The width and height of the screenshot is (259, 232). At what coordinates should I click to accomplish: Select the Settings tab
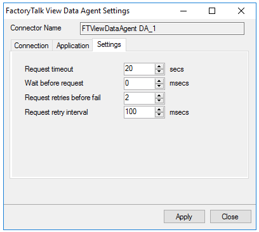(x=109, y=44)
